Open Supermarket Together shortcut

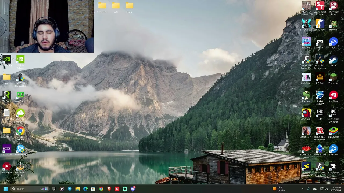click(320, 9)
